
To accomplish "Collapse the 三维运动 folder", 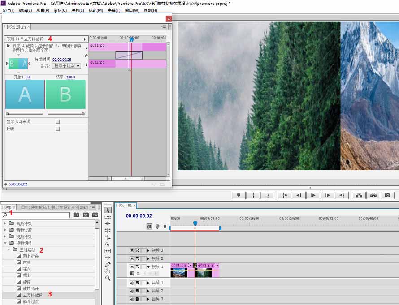I will 9,249.
